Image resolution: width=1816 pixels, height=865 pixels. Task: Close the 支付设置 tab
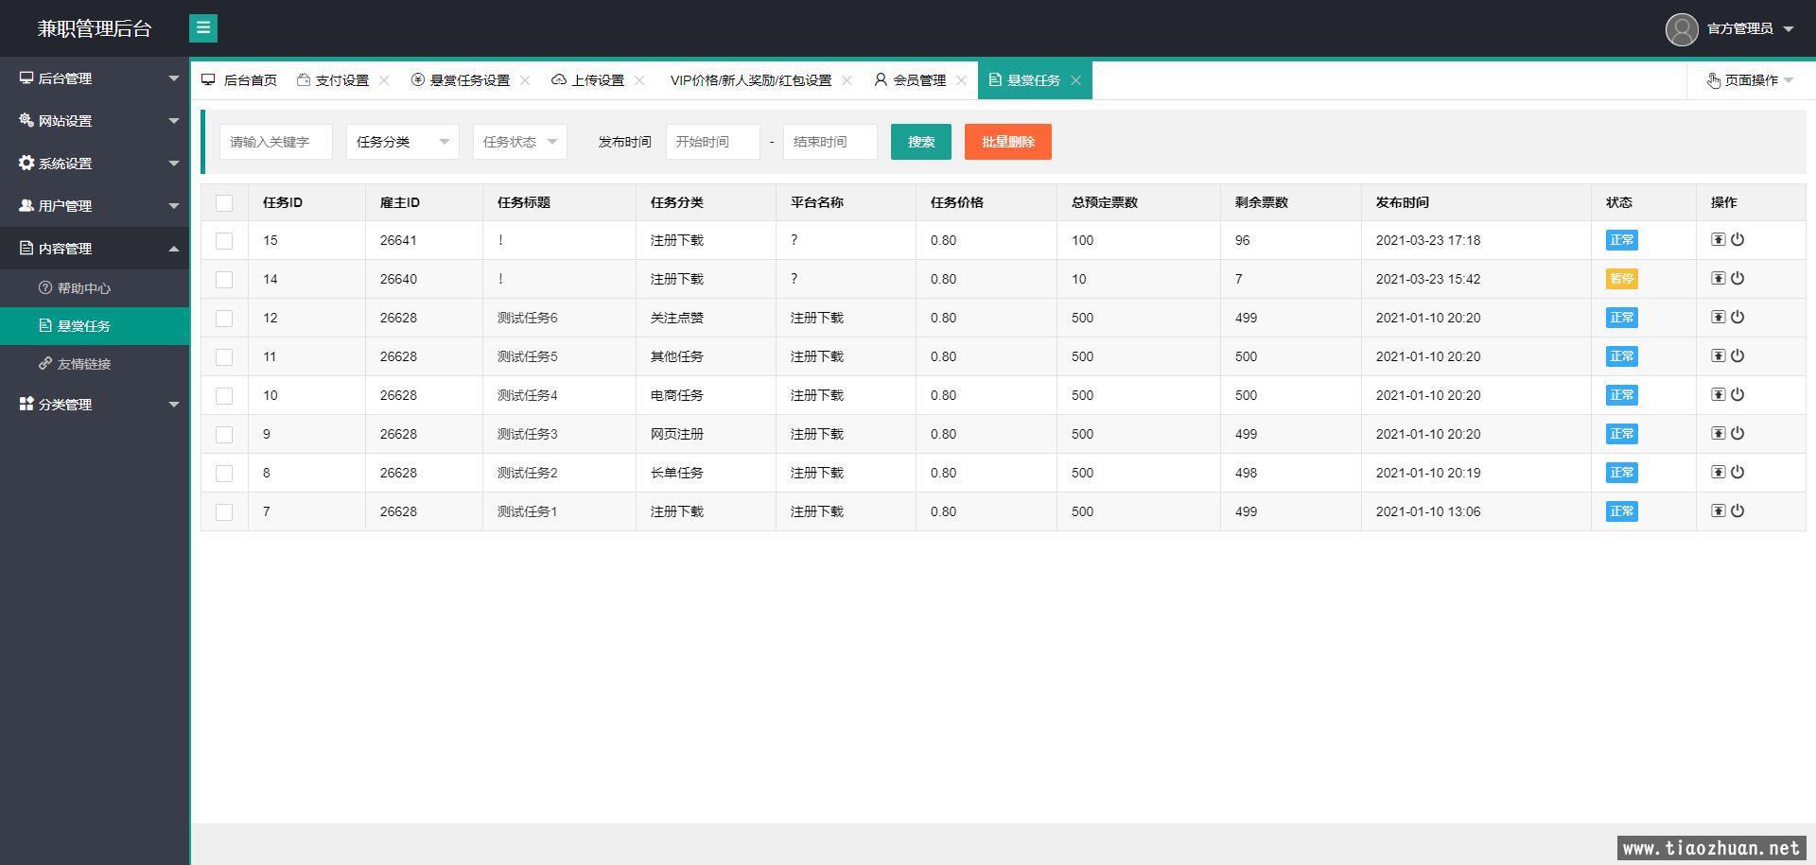coord(384,80)
